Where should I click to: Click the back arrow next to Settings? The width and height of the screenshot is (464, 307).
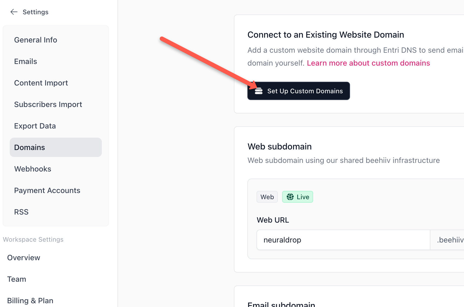(x=14, y=12)
